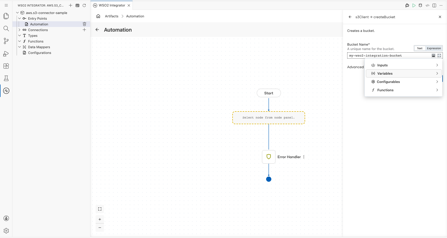This screenshot has width=447, height=238.
Task: Open Error Handler options menu
Action: [x=304, y=157]
